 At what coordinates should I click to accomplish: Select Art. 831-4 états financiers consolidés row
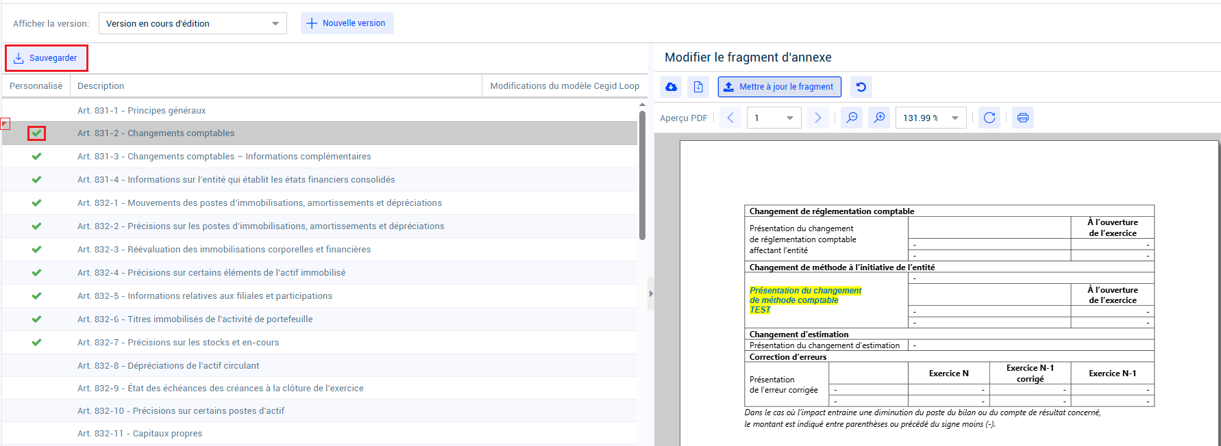pyautogui.click(x=319, y=180)
